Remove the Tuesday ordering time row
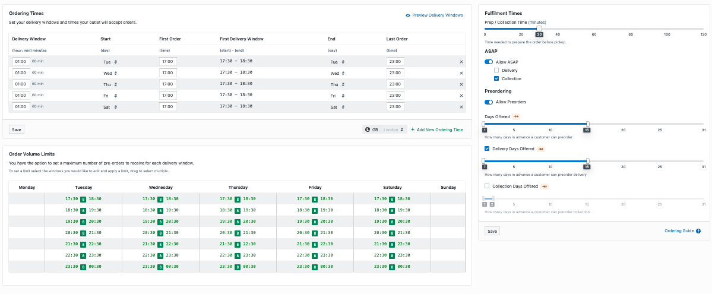This screenshot has width=712, height=294. click(x=461, y=62)
